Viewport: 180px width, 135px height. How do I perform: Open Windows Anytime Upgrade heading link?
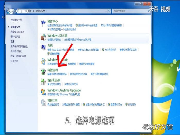(64, 90)
